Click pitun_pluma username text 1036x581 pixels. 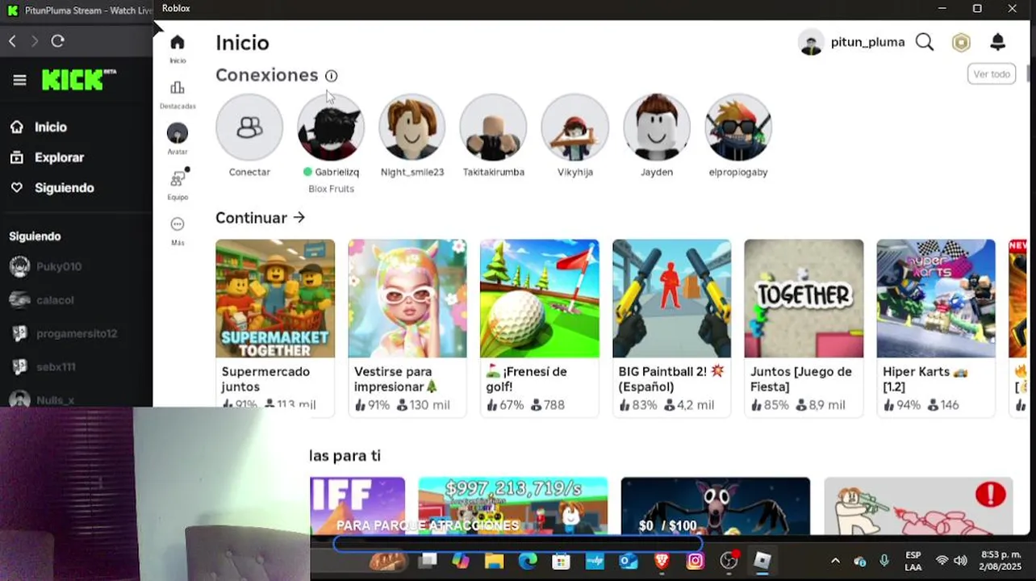pyautogui.click(x=867, y=42)
